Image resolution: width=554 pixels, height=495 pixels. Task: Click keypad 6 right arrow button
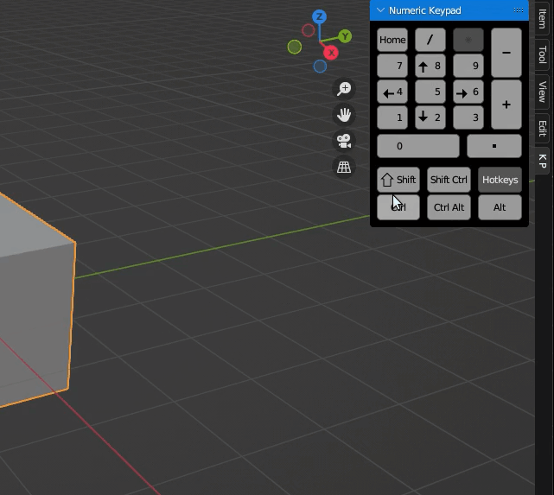468,92
